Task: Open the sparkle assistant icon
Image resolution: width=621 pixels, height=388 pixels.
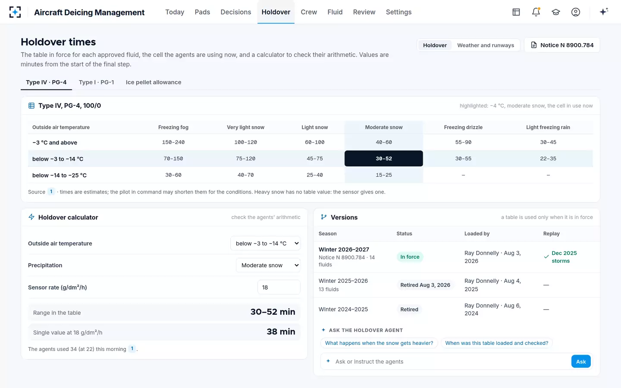Action: pos(604,12)
